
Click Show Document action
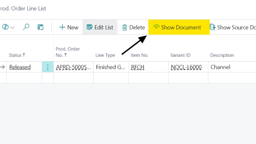pos(179,27)
